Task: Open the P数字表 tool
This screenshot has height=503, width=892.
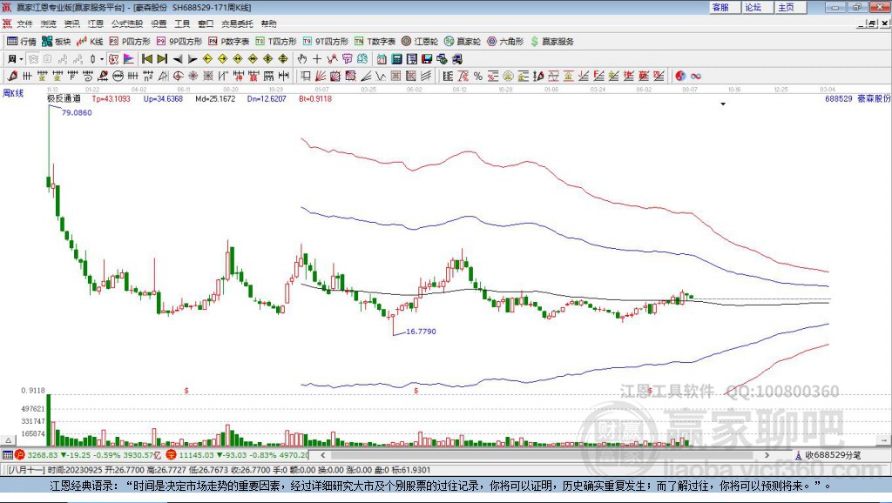Action: 229,42
